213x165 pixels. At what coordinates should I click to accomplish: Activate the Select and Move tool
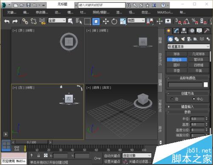(106, 21)
